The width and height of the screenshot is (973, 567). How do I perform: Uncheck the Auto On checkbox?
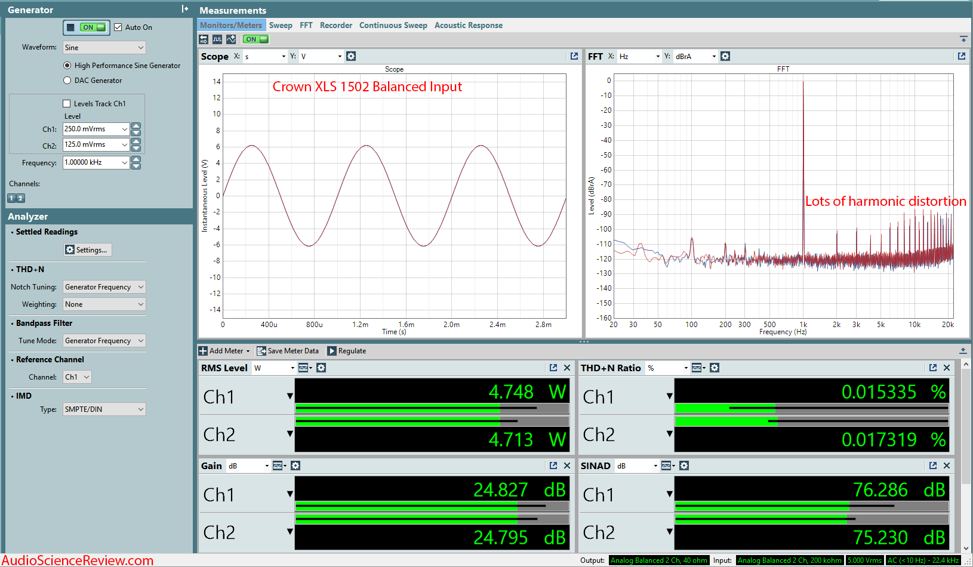tap(118, 27)
